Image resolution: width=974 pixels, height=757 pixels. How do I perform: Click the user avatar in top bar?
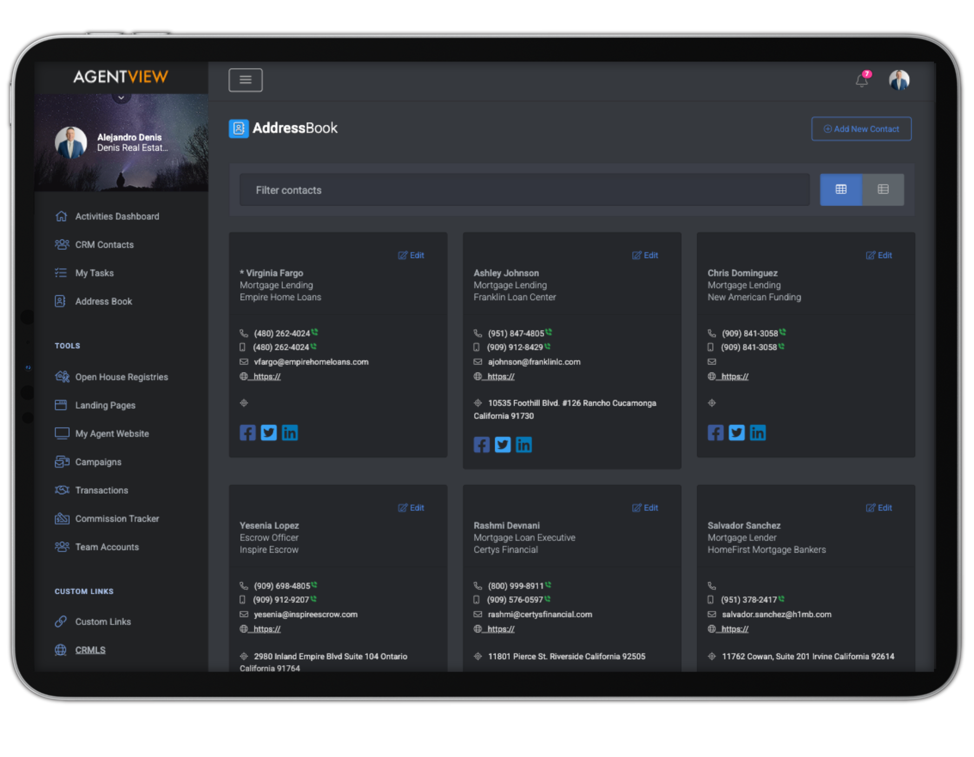tap(899, 81)
